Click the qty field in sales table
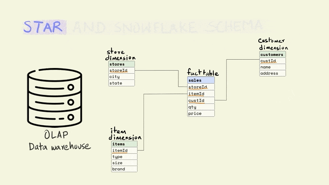This screenshot has height=185, width=329. coord(201,107)
